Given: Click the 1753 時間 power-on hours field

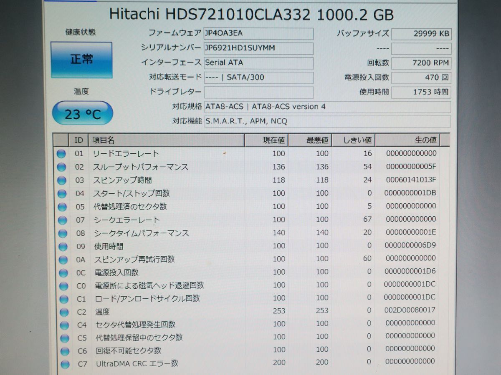Looking at the screenshot, I should [421, 92].
